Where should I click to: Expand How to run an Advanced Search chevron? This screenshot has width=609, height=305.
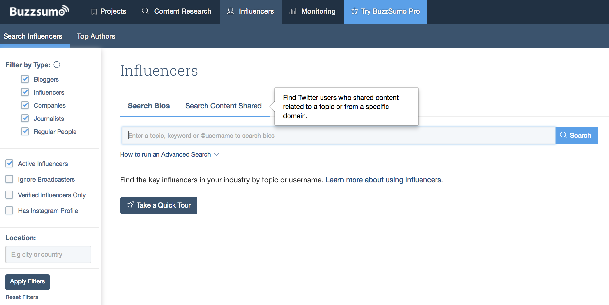click(216, 154)
